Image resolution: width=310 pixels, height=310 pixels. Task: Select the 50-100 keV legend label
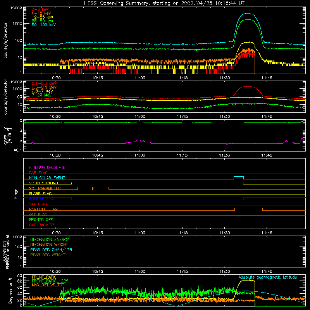click(x=44, y=25)
